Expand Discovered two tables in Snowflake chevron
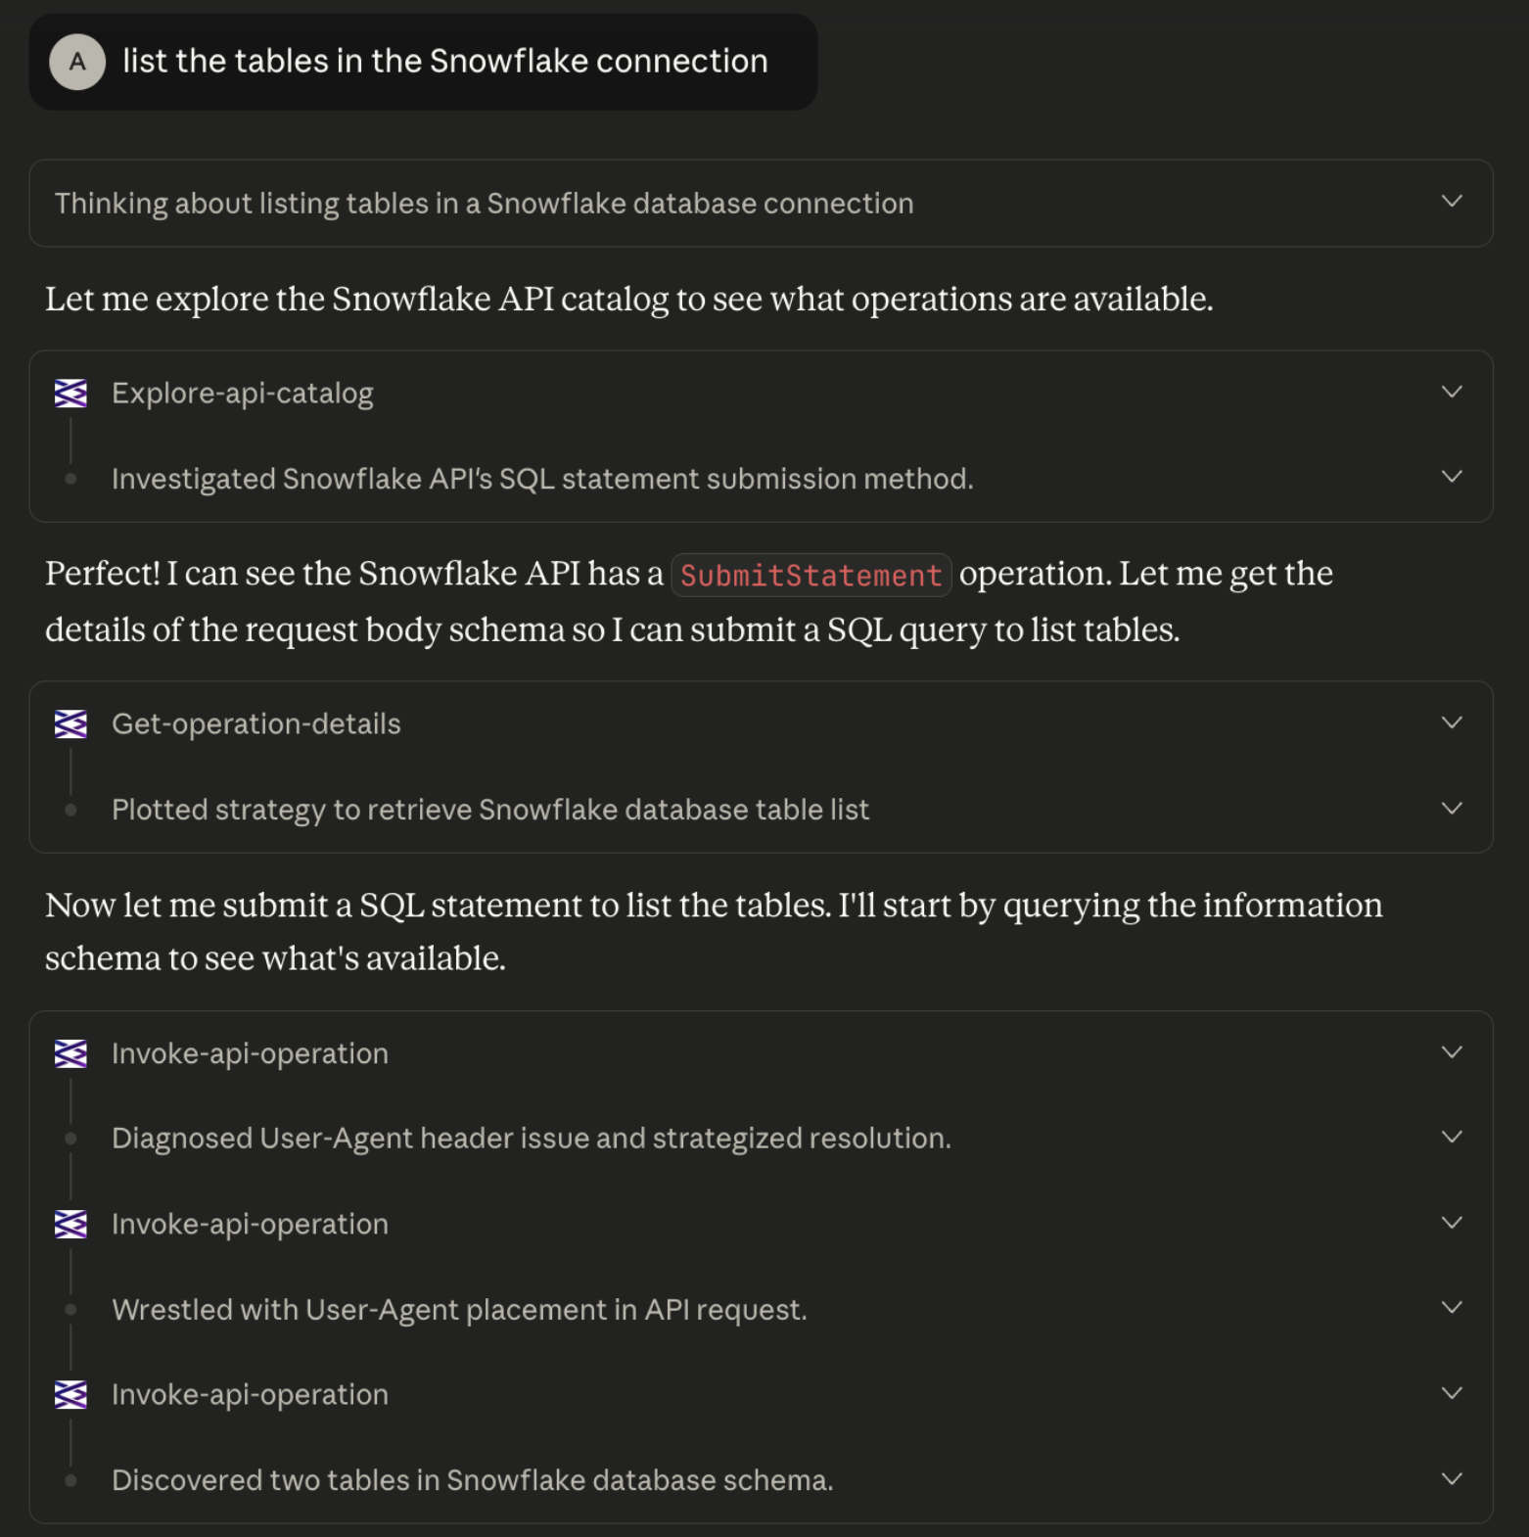The height and width of the screenshot is (1537, 1529). click(x=1452, y=1479)
